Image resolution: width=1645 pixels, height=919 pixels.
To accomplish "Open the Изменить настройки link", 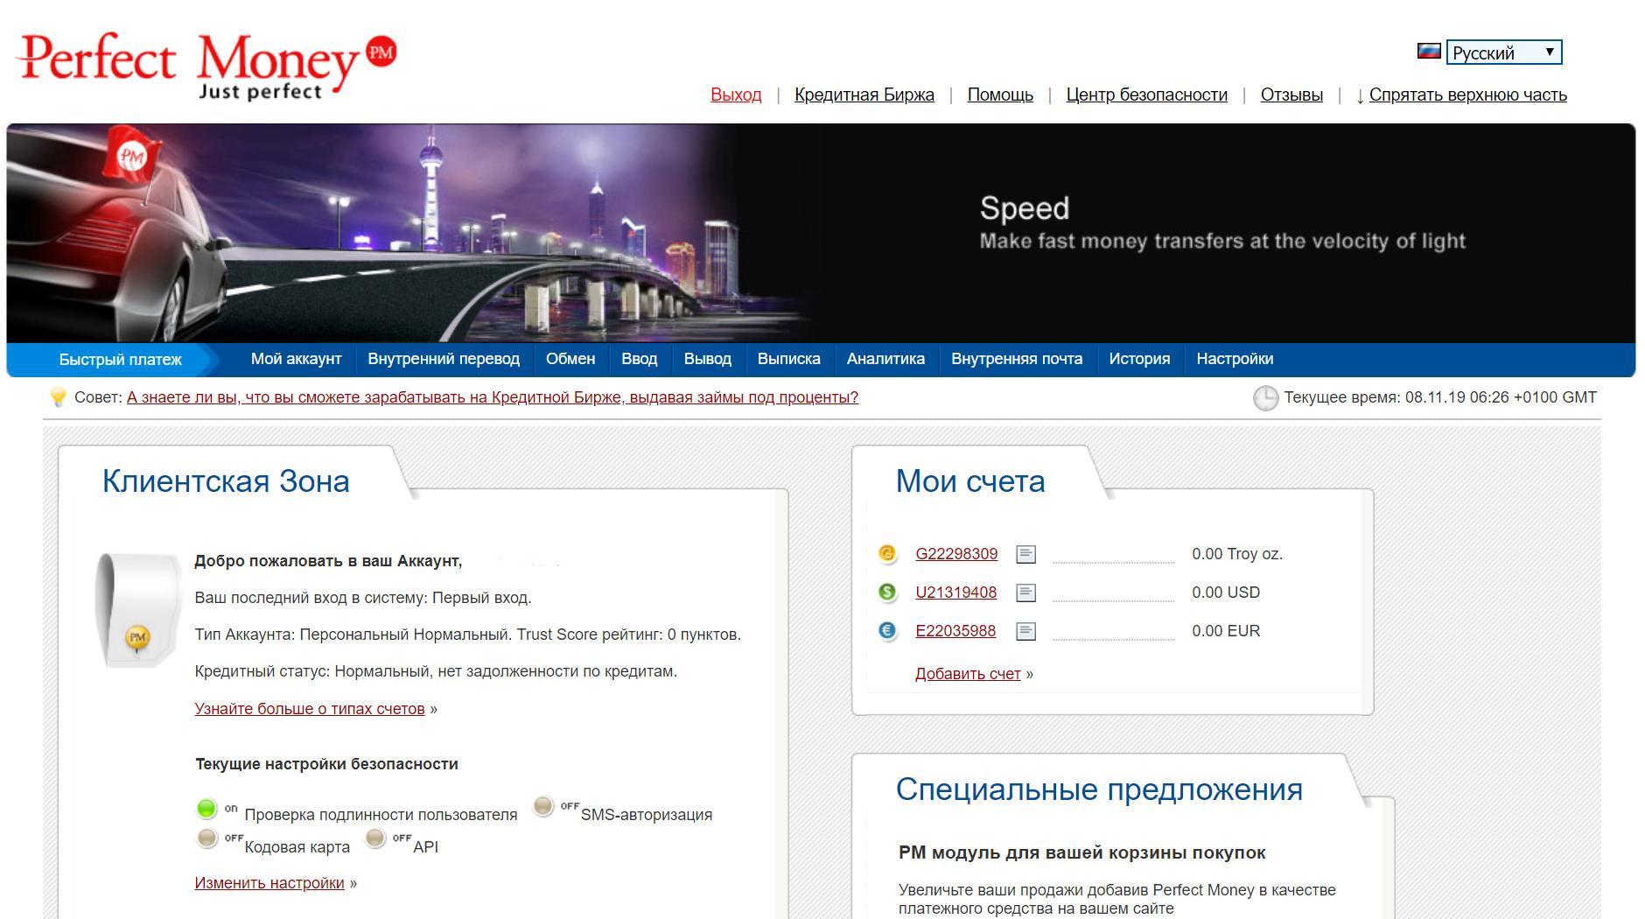I will point(269,883).
